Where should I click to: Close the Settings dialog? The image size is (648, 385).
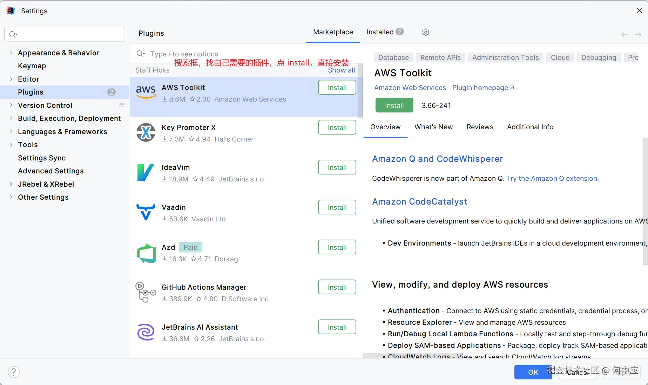(x=639, y=11)
